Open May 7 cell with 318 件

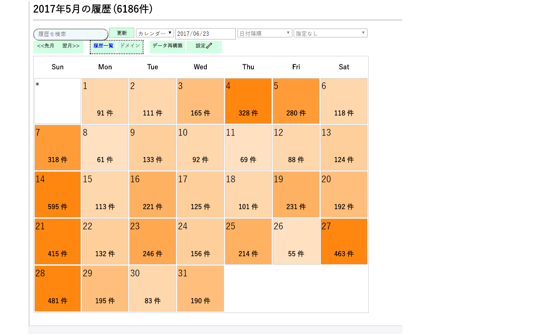coord(57,147)
